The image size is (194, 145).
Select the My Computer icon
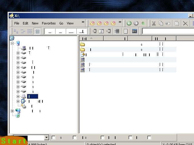[18, 43]
